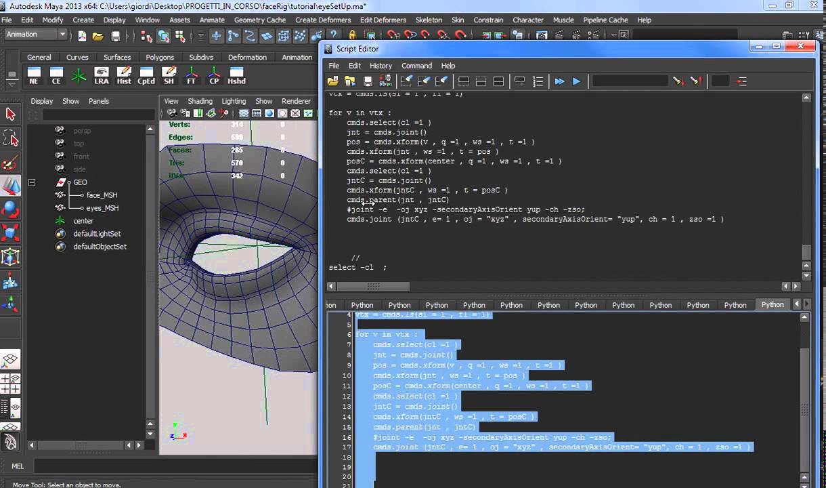The width and height of the screenshot is (826, 488).
Task: Click the SH shelf button
Action: click(169, 75)
